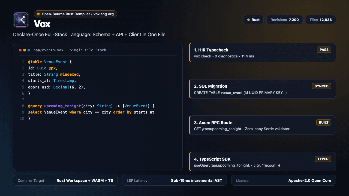
Task: Click the Compiler Target footer cell
Action: pyautogui.click(x=65, y=180)
